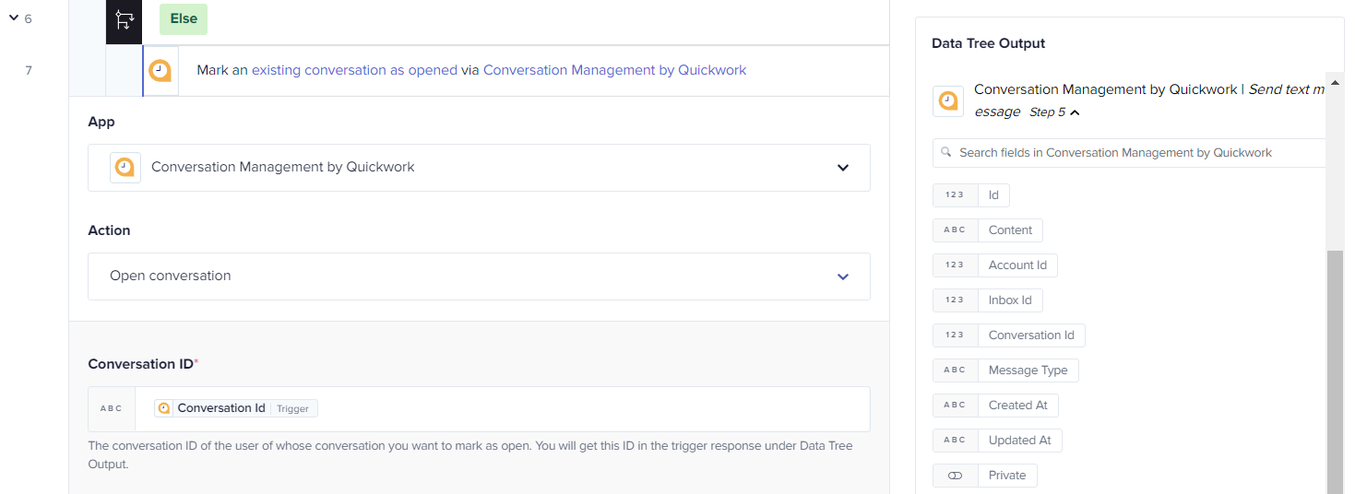Click the Data Tree Output heading
This screenshot has height=494, width=1355.
click(x=988, y=43)
